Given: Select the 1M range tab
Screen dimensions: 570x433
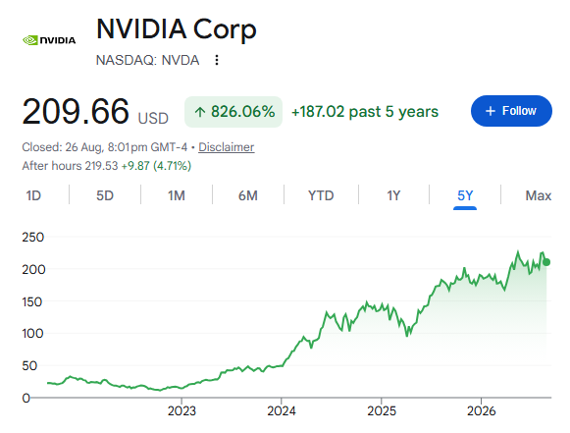Looking at the screenshot, I should (177, 195).
